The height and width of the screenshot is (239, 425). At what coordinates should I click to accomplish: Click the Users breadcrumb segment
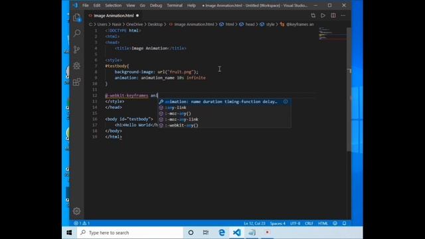[x=102, y=25]
